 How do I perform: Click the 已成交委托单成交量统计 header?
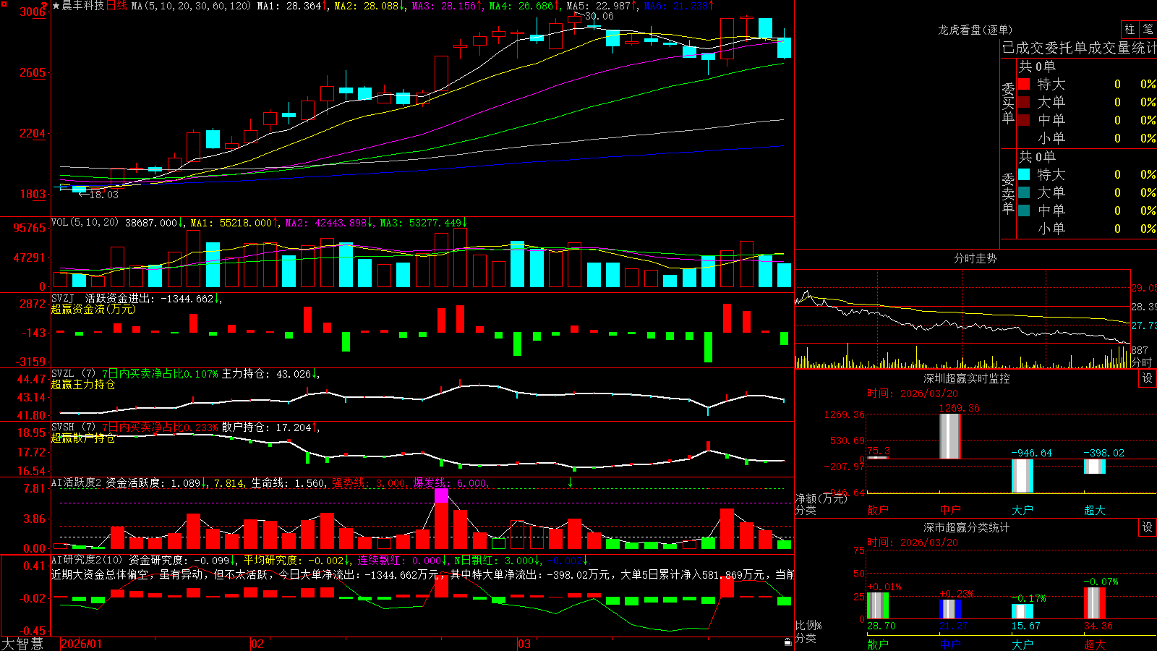tap(1079, 48)
